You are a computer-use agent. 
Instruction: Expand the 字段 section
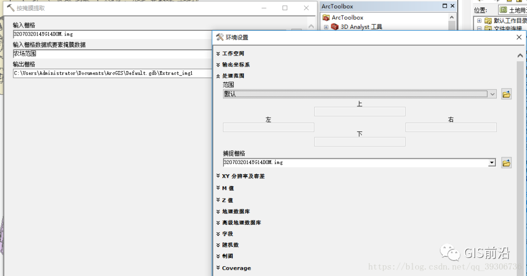coord(218,234)
